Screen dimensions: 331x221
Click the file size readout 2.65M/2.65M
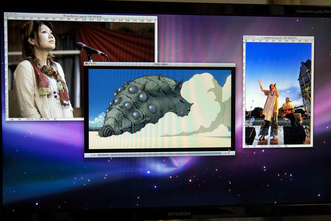click(270, 146)
